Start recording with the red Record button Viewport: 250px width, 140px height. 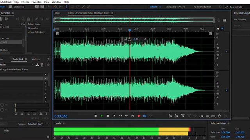139,116
